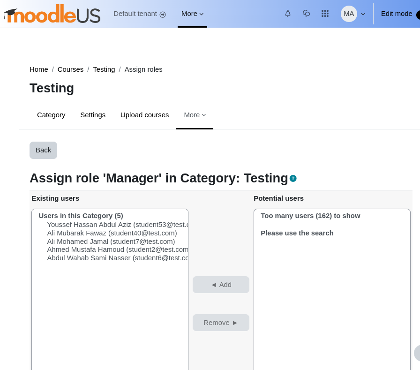Click the Remove button
420x370 pixels.
221,323
